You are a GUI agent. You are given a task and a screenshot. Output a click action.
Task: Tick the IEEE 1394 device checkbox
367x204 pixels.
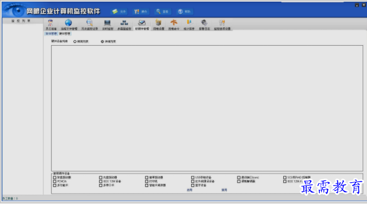[x=100, y=181]
